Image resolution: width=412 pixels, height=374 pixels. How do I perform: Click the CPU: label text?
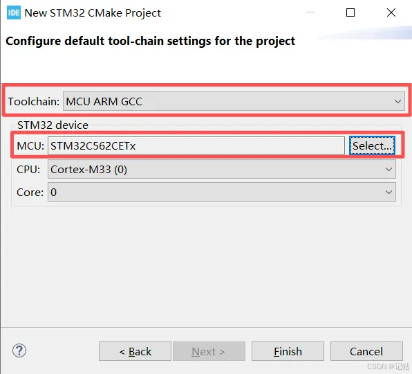click(x=28, y=170)
